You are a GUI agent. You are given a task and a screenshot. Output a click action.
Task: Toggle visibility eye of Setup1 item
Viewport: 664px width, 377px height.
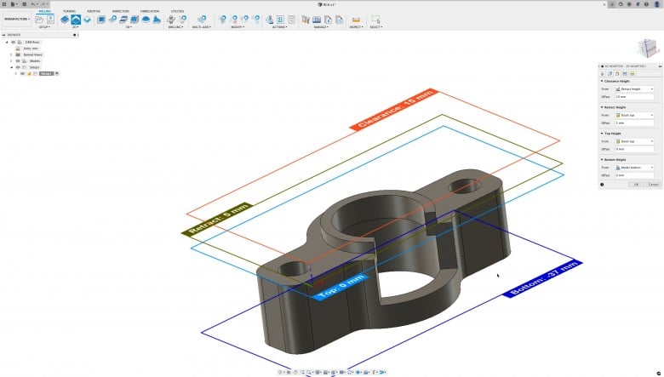pos(22,73)
